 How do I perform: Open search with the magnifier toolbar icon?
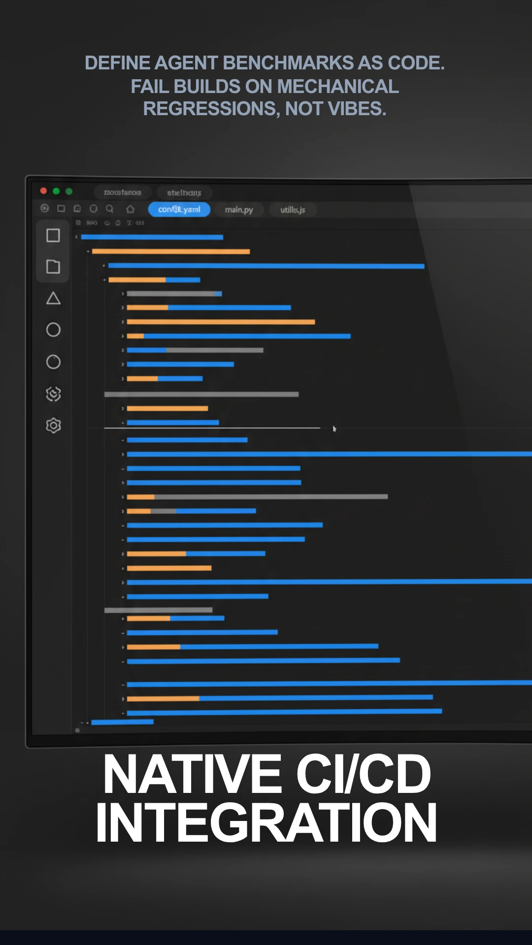(110, 209)
